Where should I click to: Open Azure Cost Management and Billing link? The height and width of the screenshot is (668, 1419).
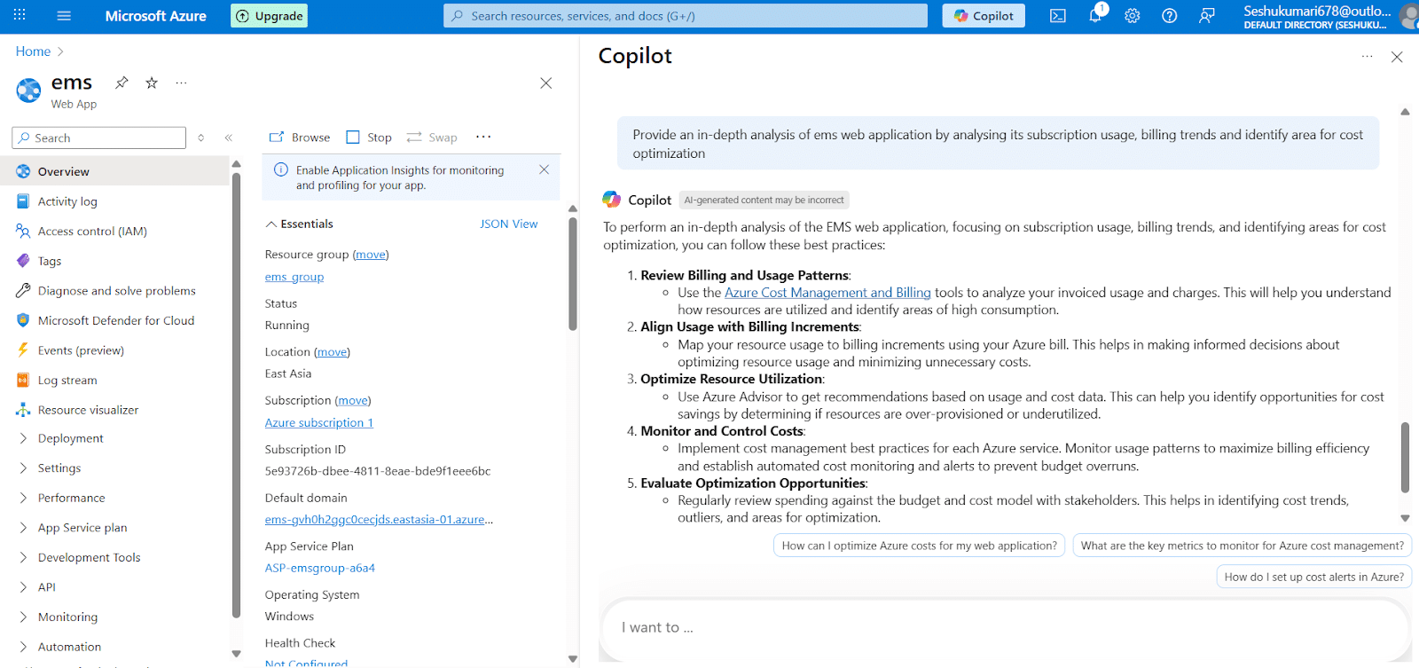coord(827,293)
